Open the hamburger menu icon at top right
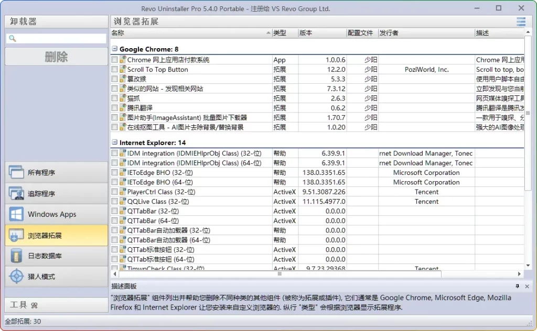 tap(521, 22)
